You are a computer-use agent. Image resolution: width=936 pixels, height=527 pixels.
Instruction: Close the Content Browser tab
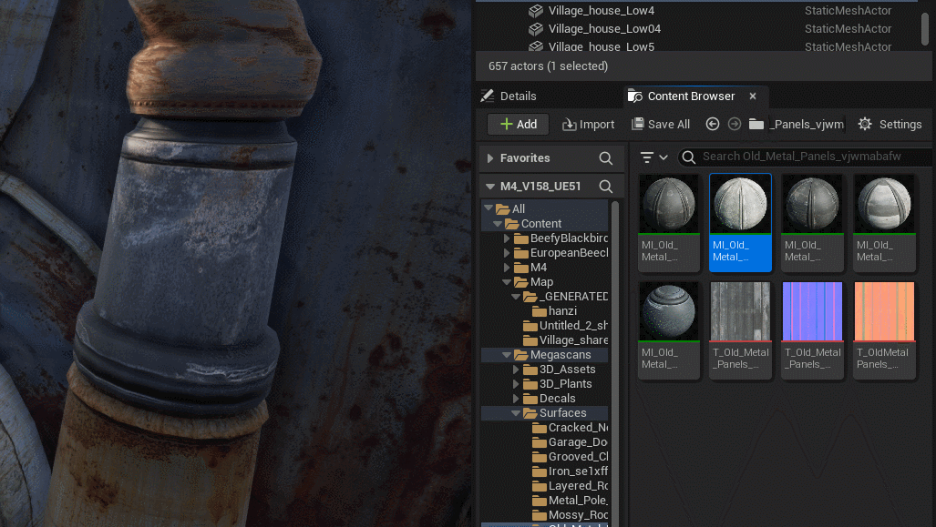[753, 96]
